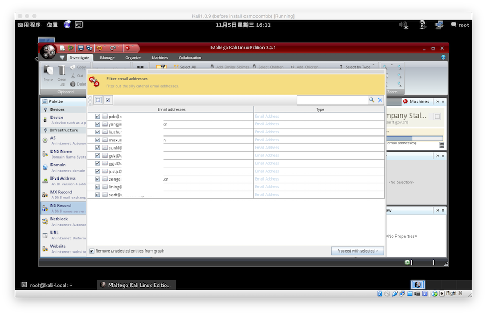
Task: Clear the search with the blue X icon
Action: click(380, 100)
